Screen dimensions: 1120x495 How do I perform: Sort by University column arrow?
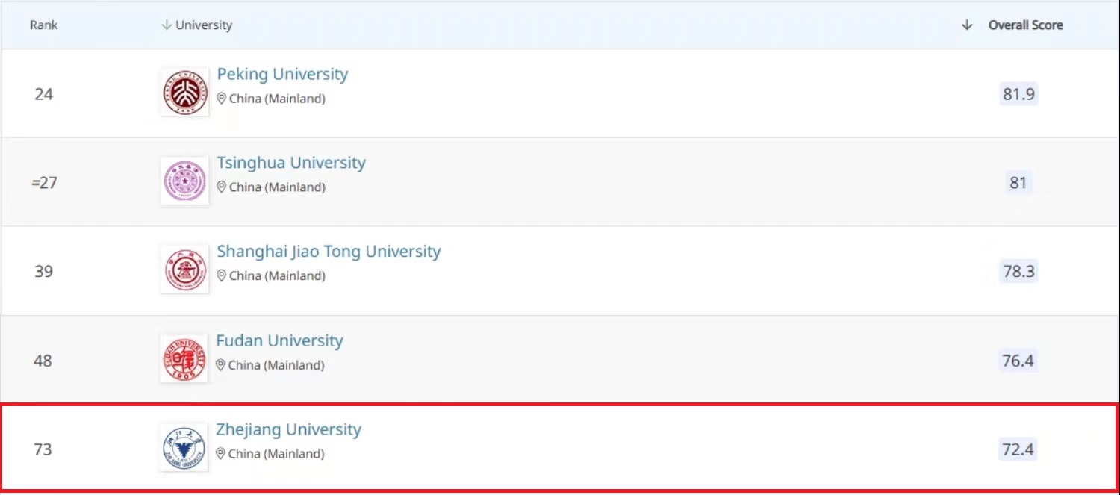click(166, 25)
